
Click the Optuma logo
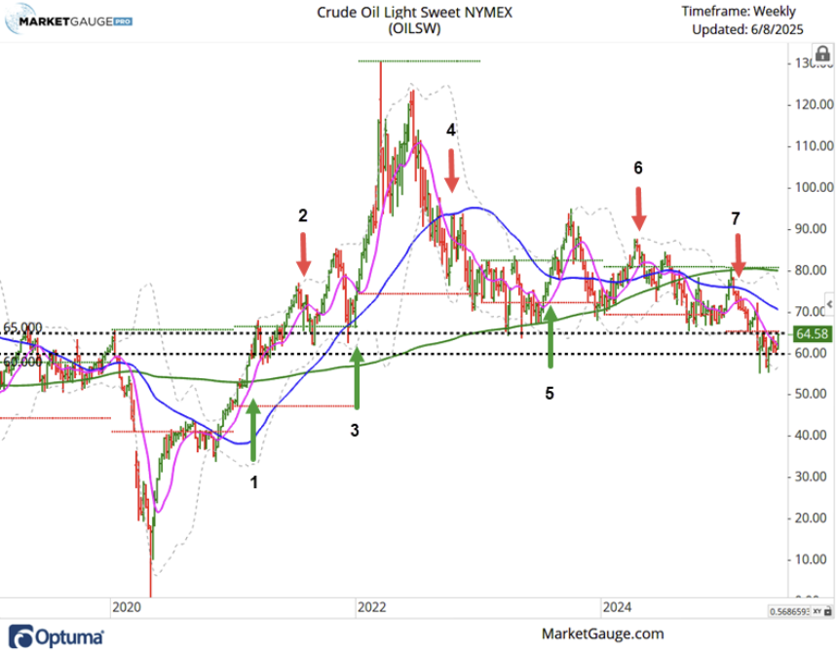pyautogui.click(x=58, y=635)
